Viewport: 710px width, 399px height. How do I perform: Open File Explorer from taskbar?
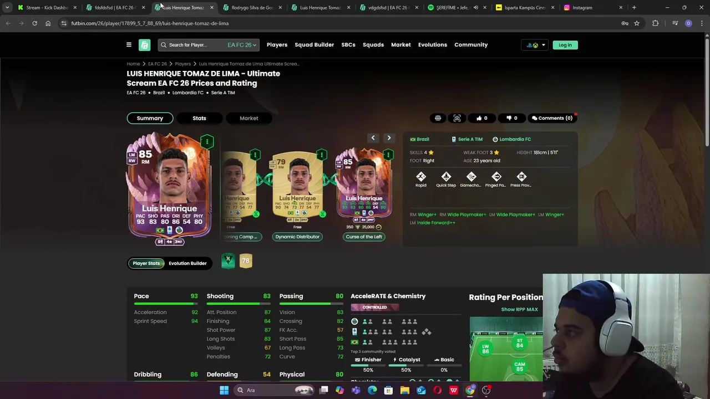point(405,390)
